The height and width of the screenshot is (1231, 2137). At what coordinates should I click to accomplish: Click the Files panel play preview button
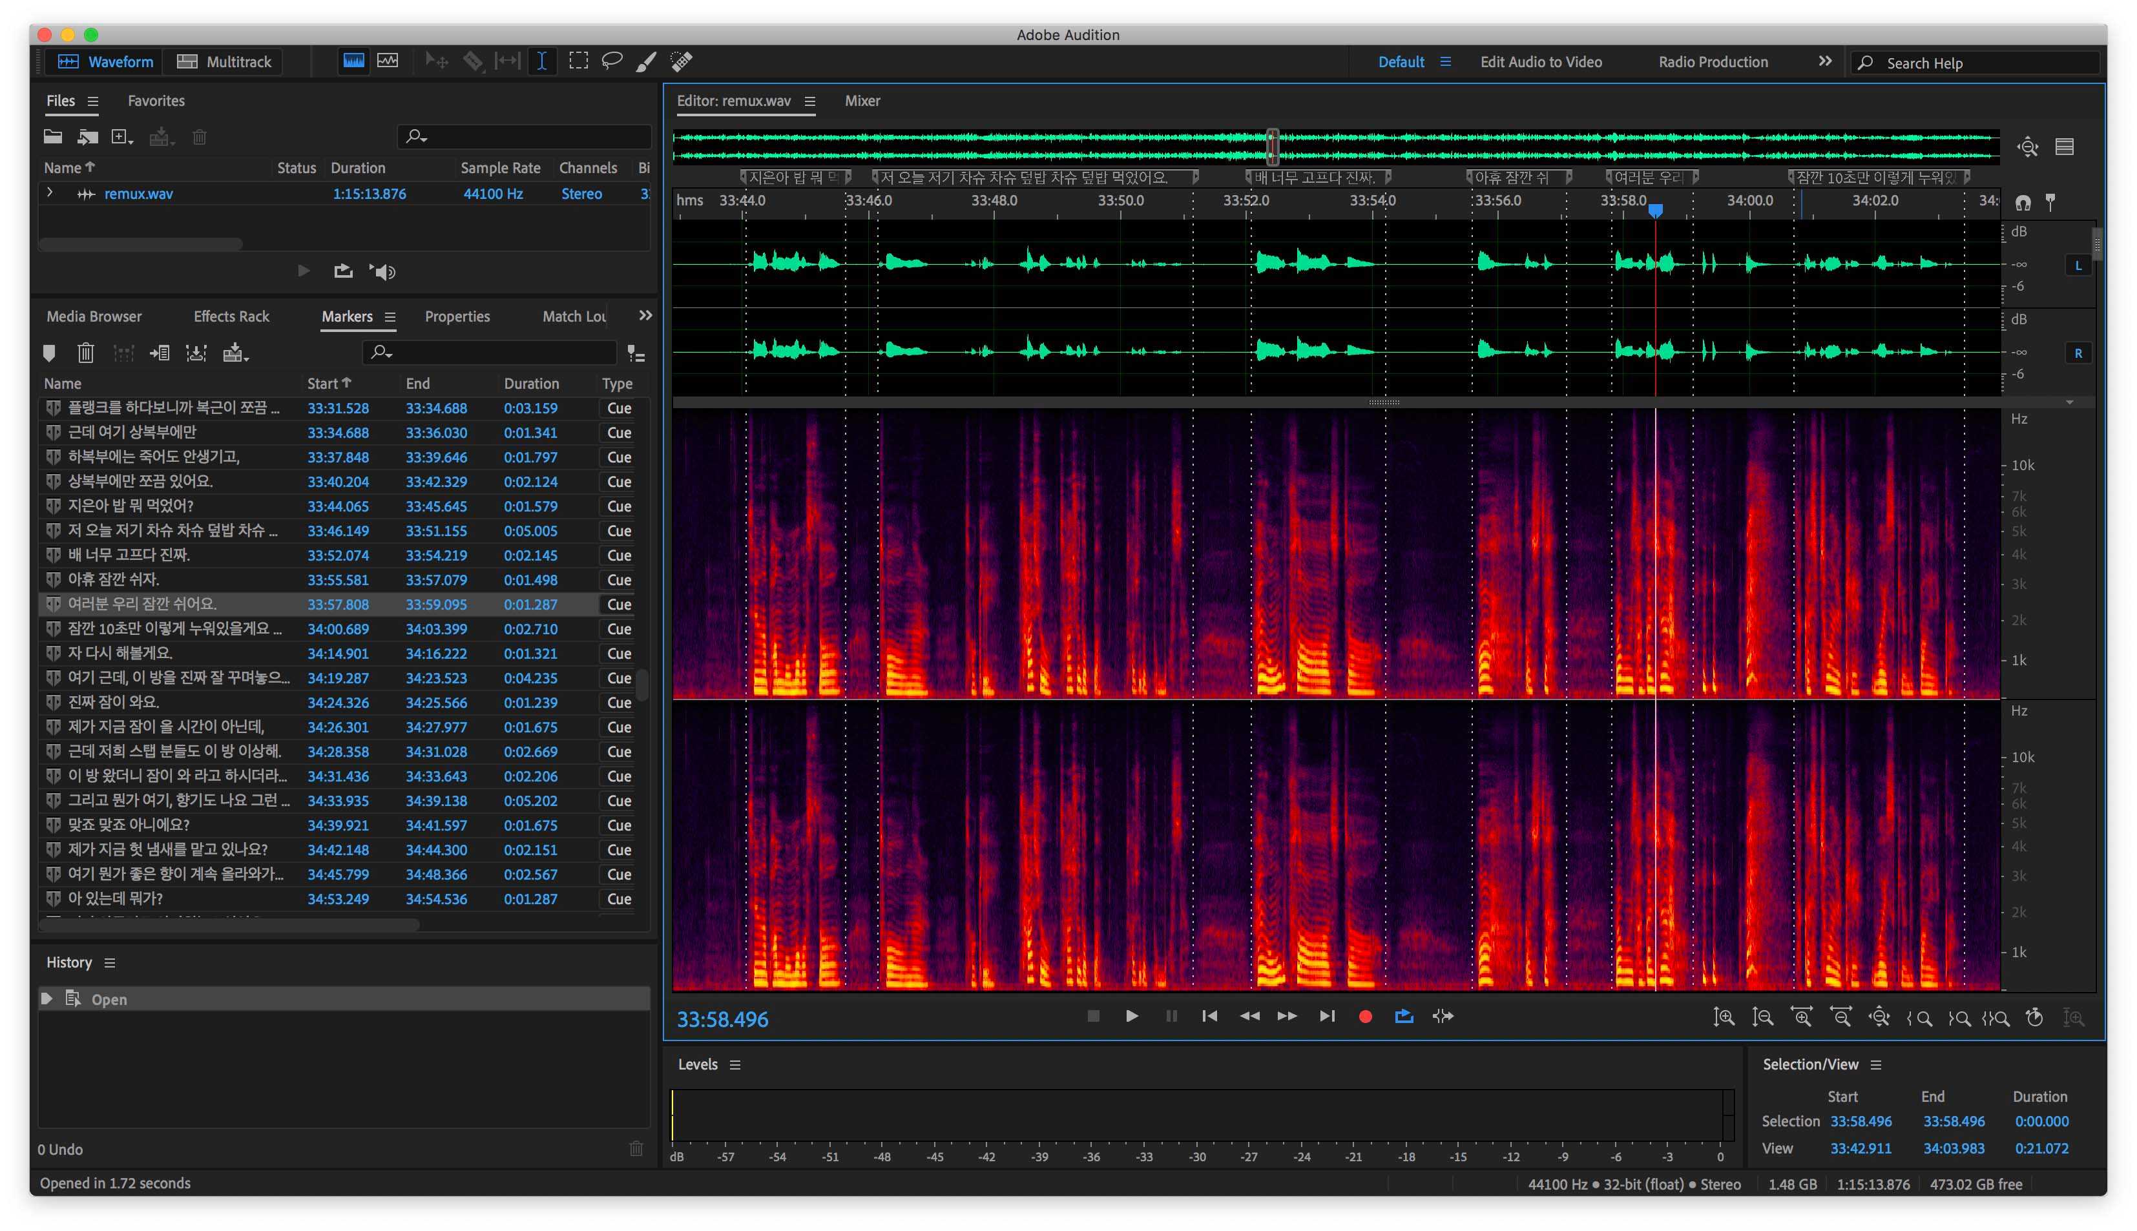point(304,271)
